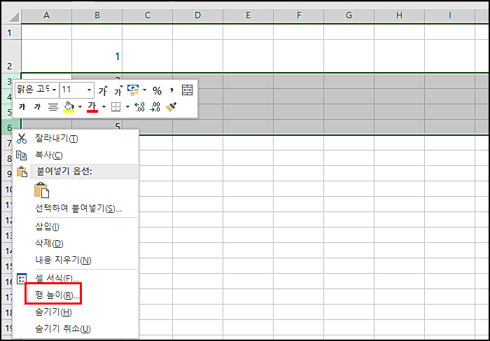Image resolution: width=490 pixels, height=341 pixels.
Task: Select column E header
Action: (x=248, y=15)
